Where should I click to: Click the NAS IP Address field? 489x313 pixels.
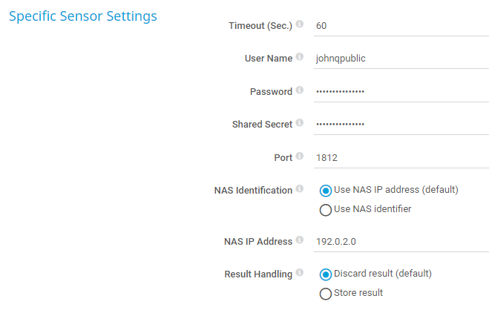coord(401,242)
